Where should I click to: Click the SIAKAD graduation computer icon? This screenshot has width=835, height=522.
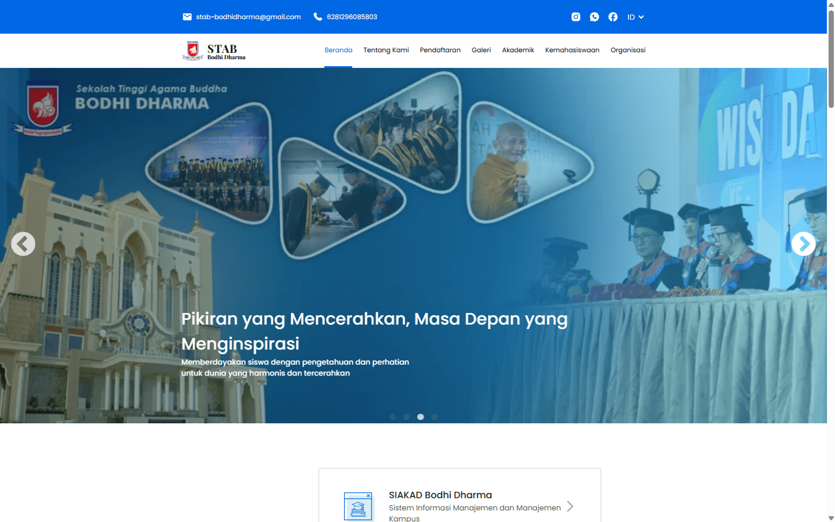(358, 506)
